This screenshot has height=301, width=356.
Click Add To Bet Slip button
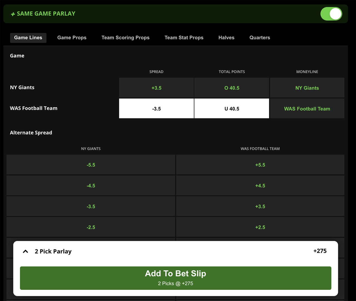[x=175, y=278]
